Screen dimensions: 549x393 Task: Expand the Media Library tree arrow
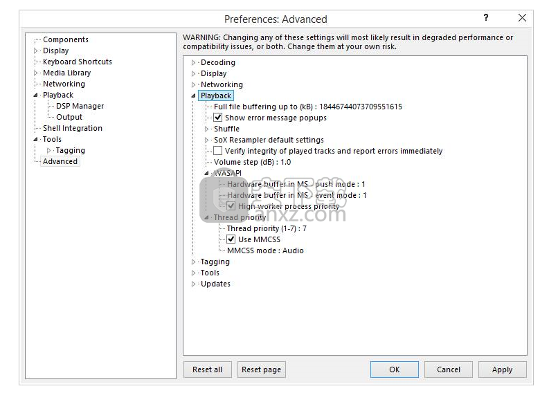coord(36,73)
